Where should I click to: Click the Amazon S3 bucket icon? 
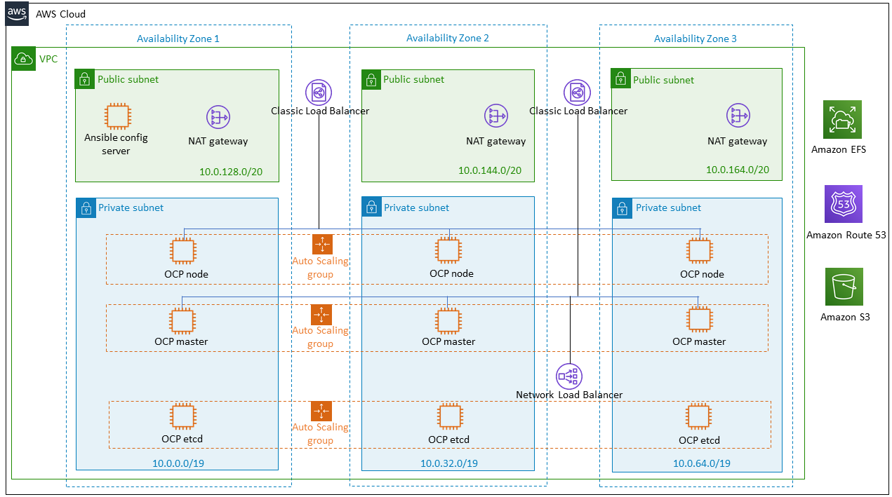pos(844,287)
